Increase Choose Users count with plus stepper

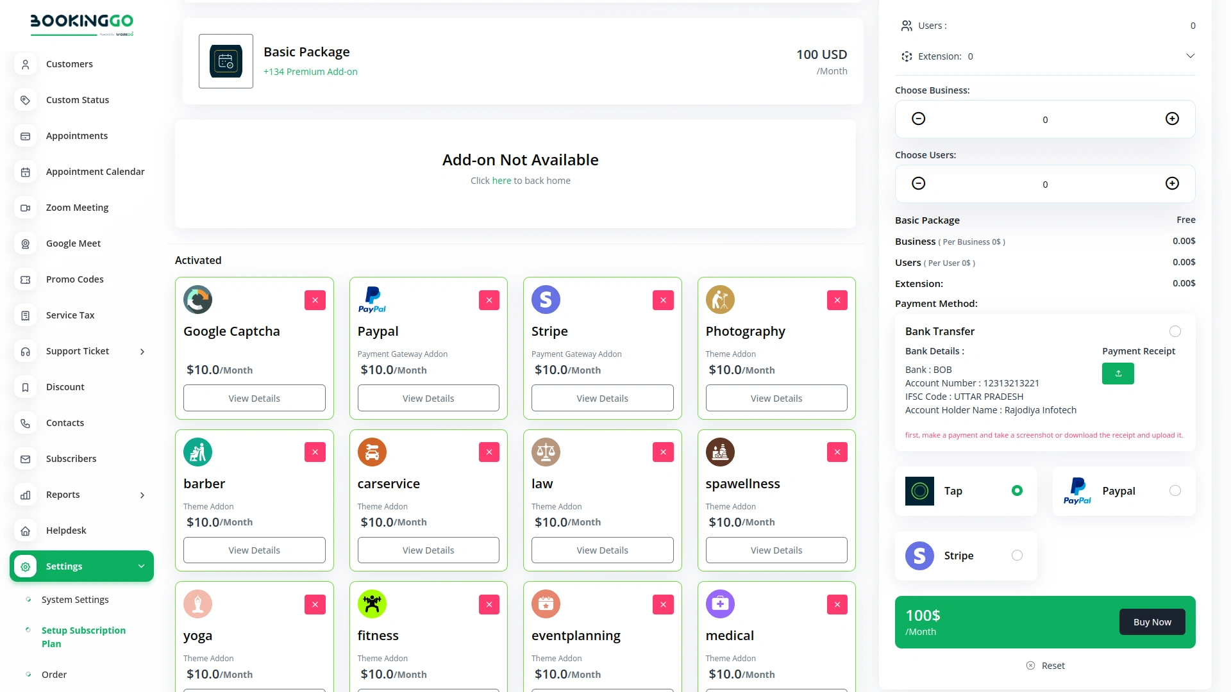pyautogui.click(x=1172, y=183)
